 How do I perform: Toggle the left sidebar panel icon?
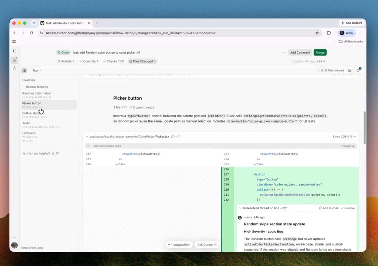tap(14, 51)
